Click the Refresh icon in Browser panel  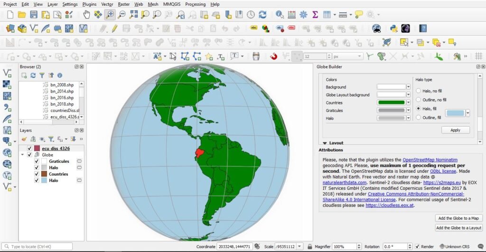[x=33, y=75]
